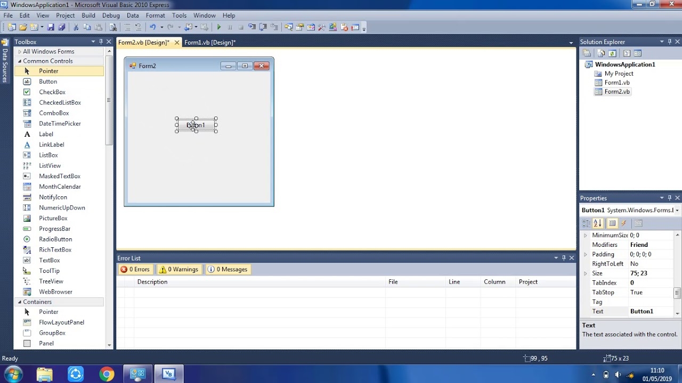Open Google Chrome from the taskbar
This screenshot has height=383, width=682.
[107, 374]
